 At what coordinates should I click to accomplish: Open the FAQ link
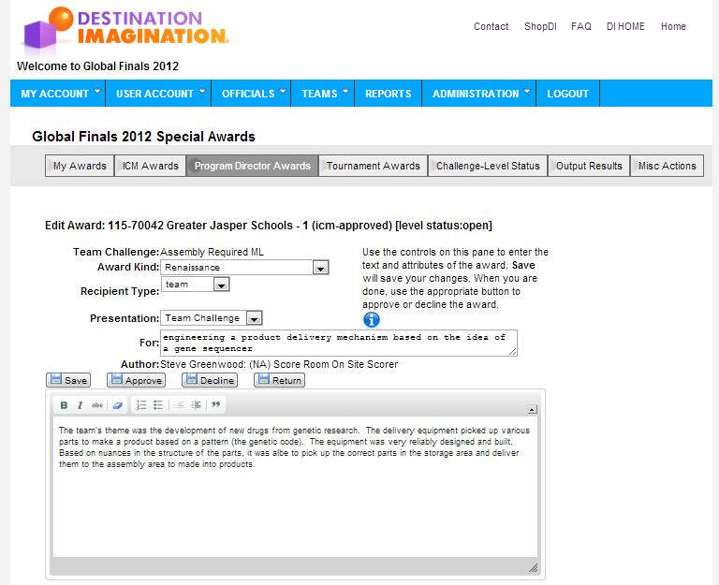581,26
